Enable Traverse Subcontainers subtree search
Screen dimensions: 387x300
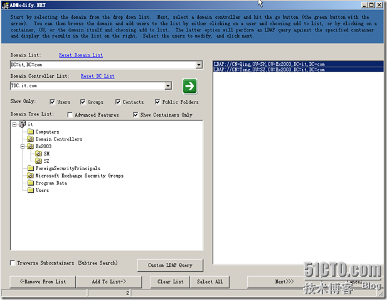(x=13, y=263)
